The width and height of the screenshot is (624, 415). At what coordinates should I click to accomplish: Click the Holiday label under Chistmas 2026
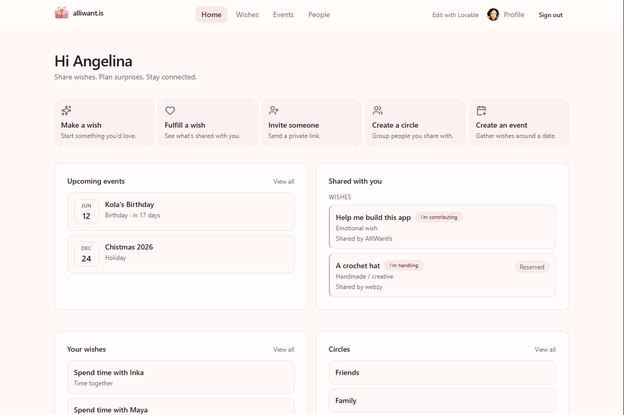click(116, 258)
